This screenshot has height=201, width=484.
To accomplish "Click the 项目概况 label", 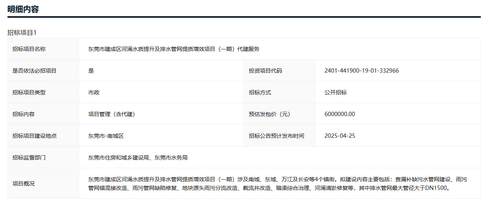I will point(24,184).
